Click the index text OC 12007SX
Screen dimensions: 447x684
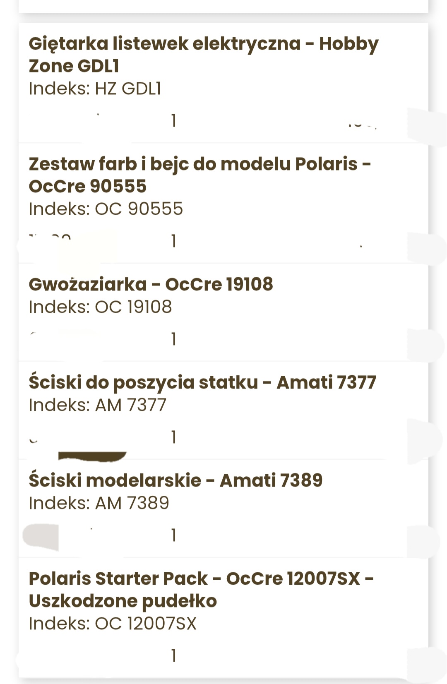coord(112,624)
